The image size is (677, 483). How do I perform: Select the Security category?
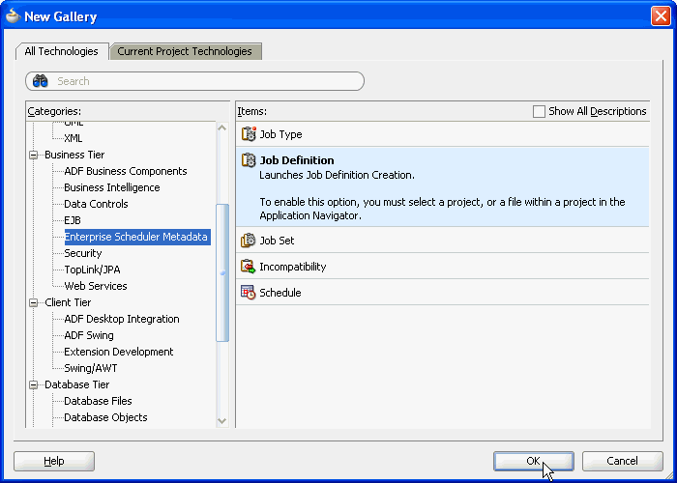pos(83,253)
